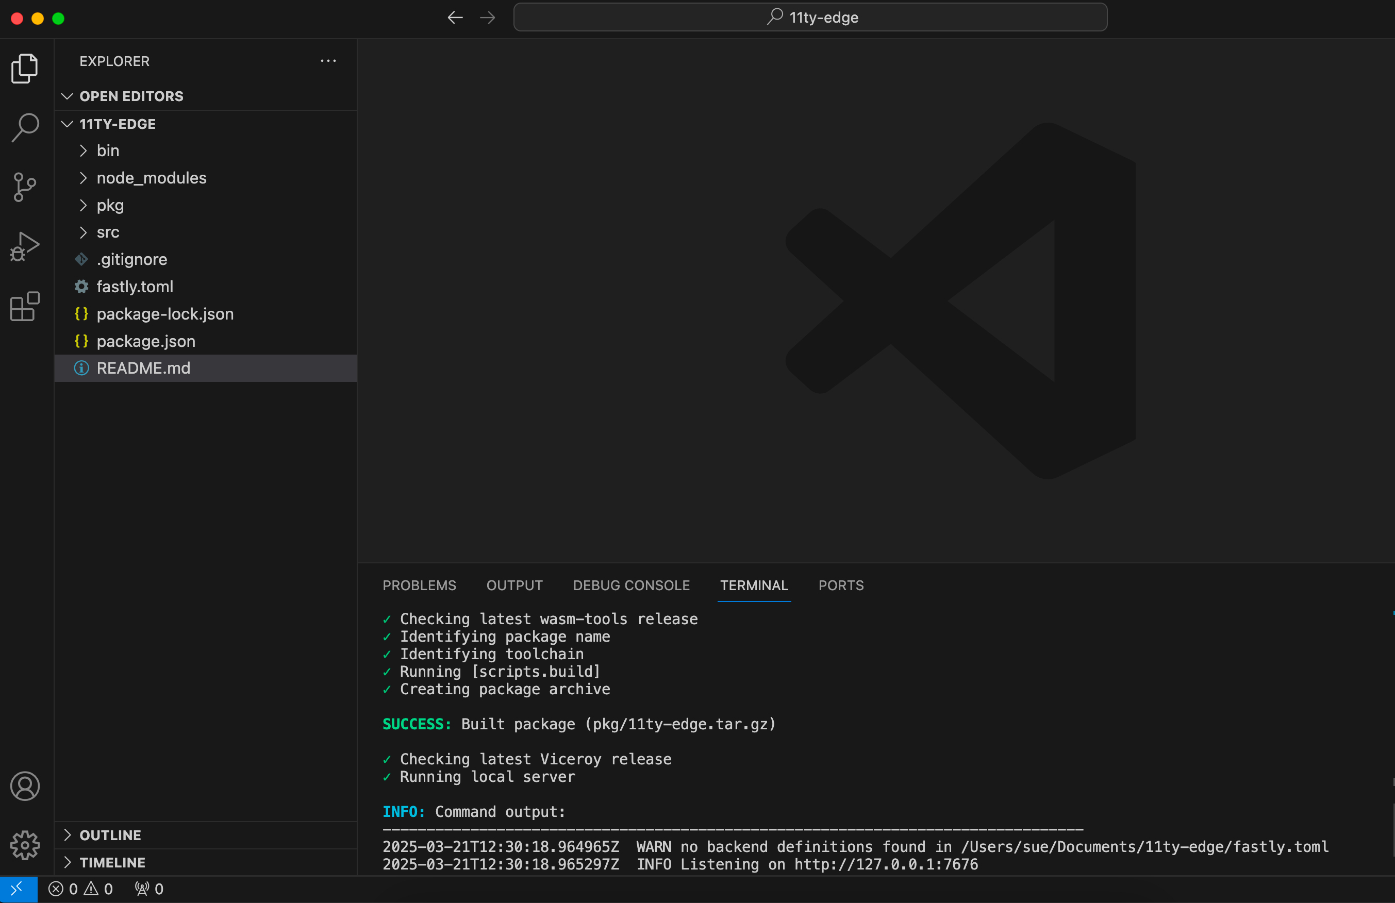This screenshot has height=903, width=1395.
Task: Click 'Running local server' terminal line
Action: [x=487, y=776]
